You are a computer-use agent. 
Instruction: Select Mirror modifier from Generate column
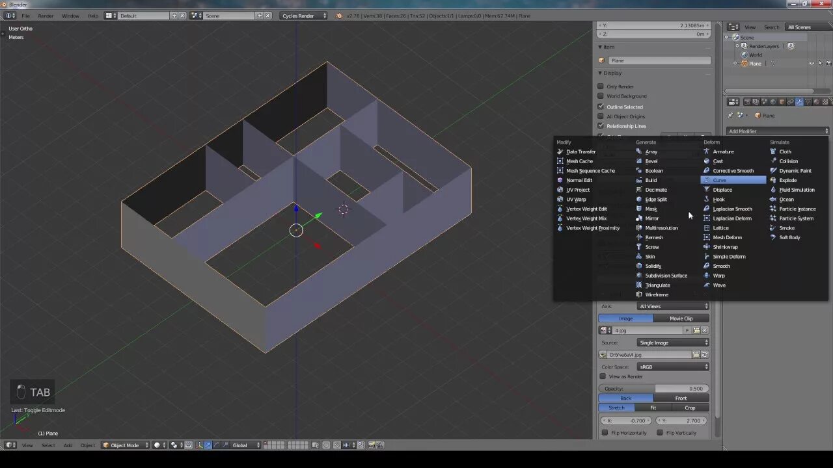click(x=651, y=218)
